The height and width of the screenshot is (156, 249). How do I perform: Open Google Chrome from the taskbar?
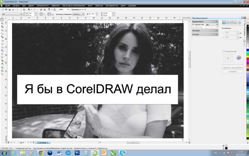(41, 153)
